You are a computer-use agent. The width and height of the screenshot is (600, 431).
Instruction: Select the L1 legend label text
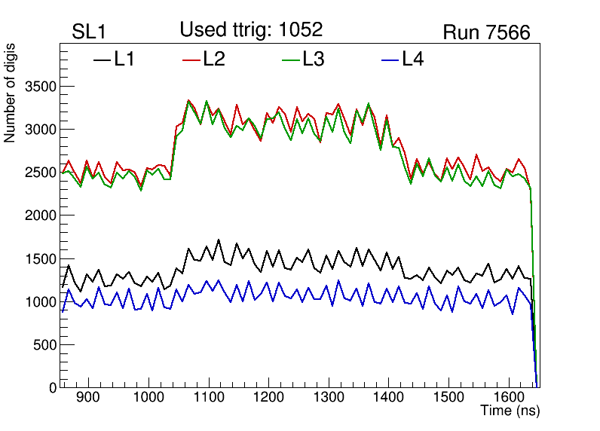click(124, 60)
